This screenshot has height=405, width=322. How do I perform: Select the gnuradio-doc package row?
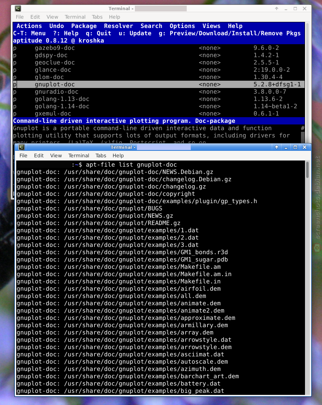(159, 92)
